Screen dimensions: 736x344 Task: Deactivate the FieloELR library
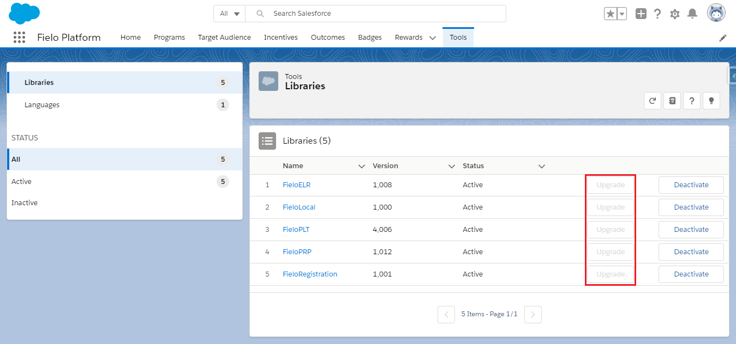(x=691, y=185)
